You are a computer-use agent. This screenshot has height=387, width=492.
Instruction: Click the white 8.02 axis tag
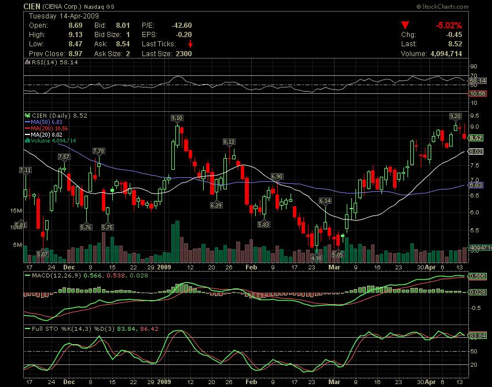tap(476, 152)
